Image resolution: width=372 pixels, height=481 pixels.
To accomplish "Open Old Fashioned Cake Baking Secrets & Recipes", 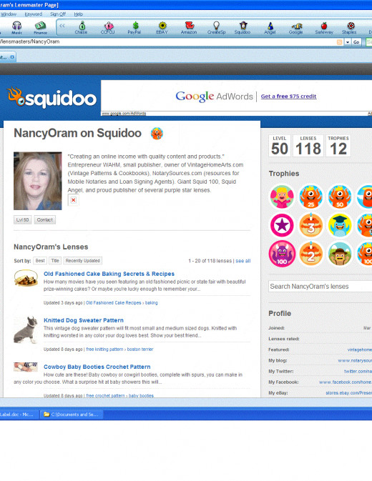I will [109, 274].
